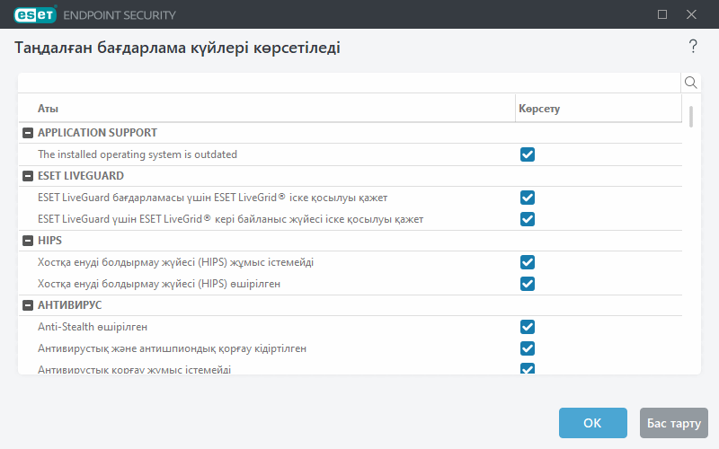Collapse the ESET LIVEGUARD group
This screenshot has height=449, width=719.
pos(28,176)
